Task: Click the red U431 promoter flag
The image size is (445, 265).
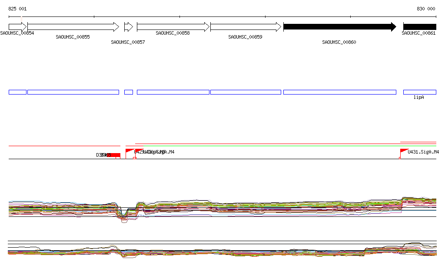Action: tap(403, 151)
